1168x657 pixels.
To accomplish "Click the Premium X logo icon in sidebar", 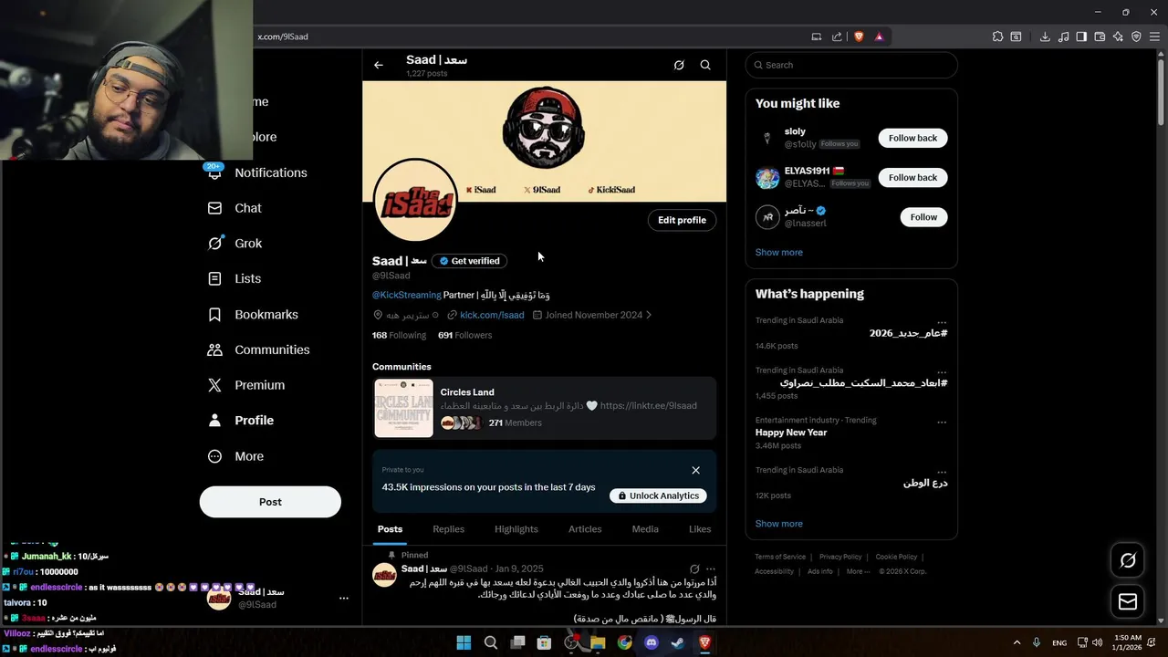I will tap(214, 385).
